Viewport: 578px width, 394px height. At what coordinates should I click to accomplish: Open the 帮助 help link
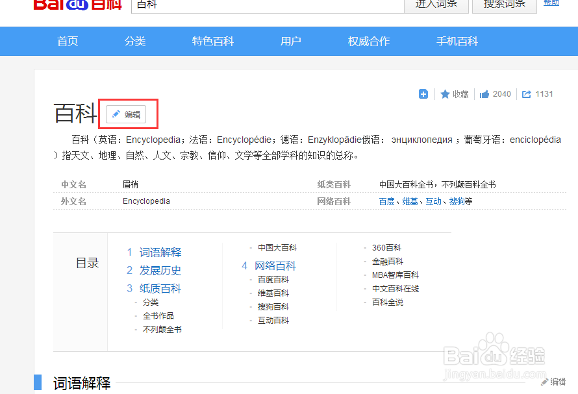click(x=551, y=3)
